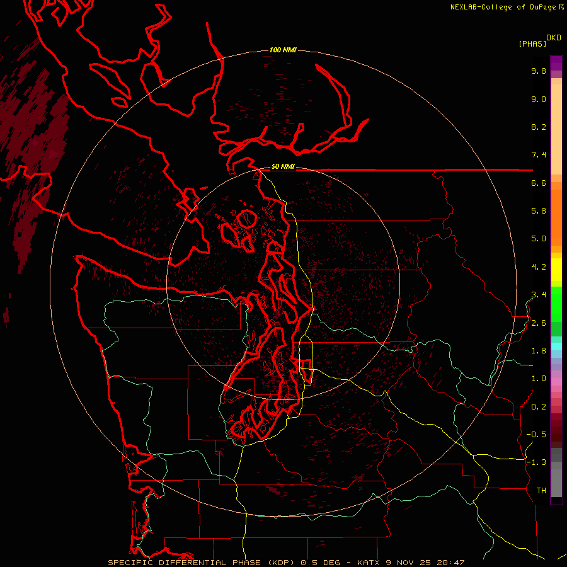Screen dimensions: 567x567
Task: Click the 100 NMI range ring label
Action: 283,50
